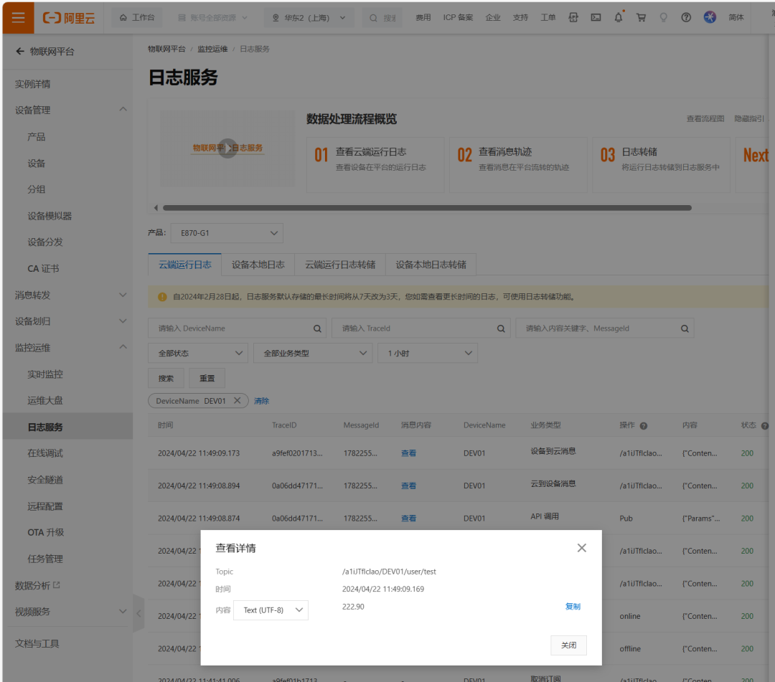Click the DeviceName search magnifier
This screenshot has height=682, width=775.
[316, 327]
